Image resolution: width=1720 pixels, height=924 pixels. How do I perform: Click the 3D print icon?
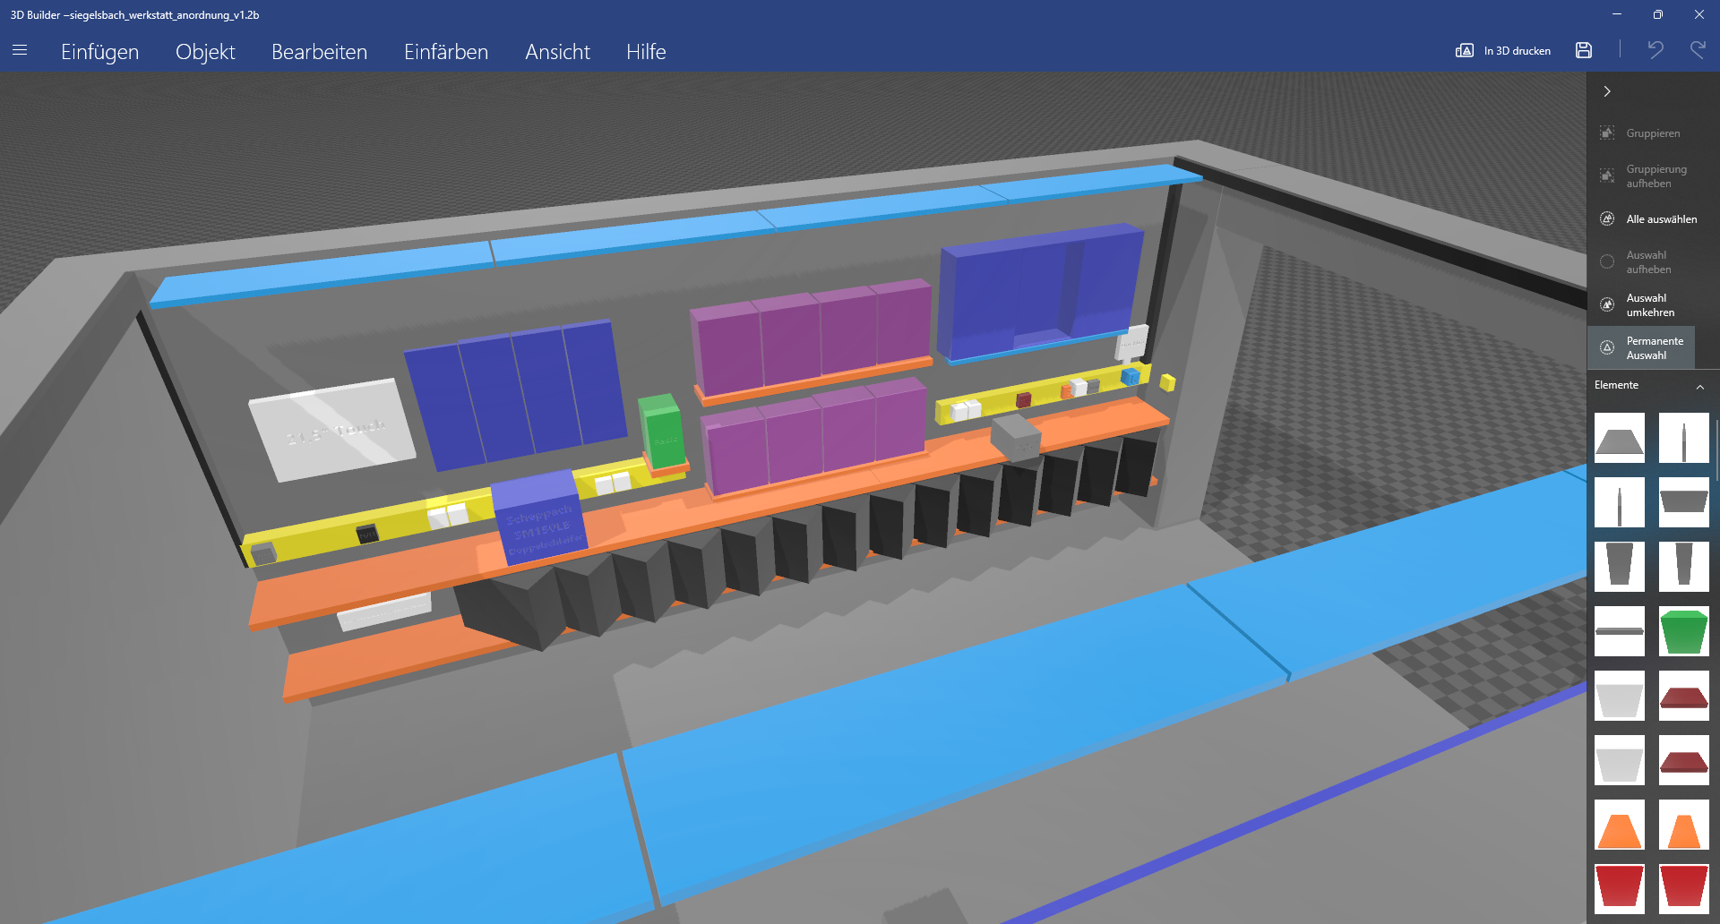[1464, 51]
